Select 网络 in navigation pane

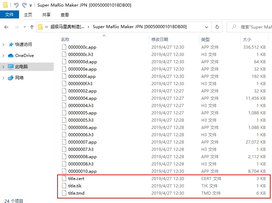pos(19,78)
